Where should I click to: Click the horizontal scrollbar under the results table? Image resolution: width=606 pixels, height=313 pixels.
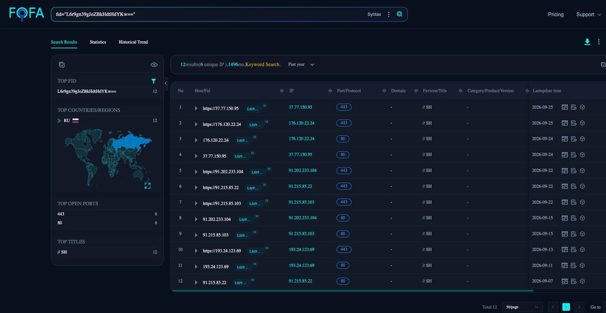(352, 291)
